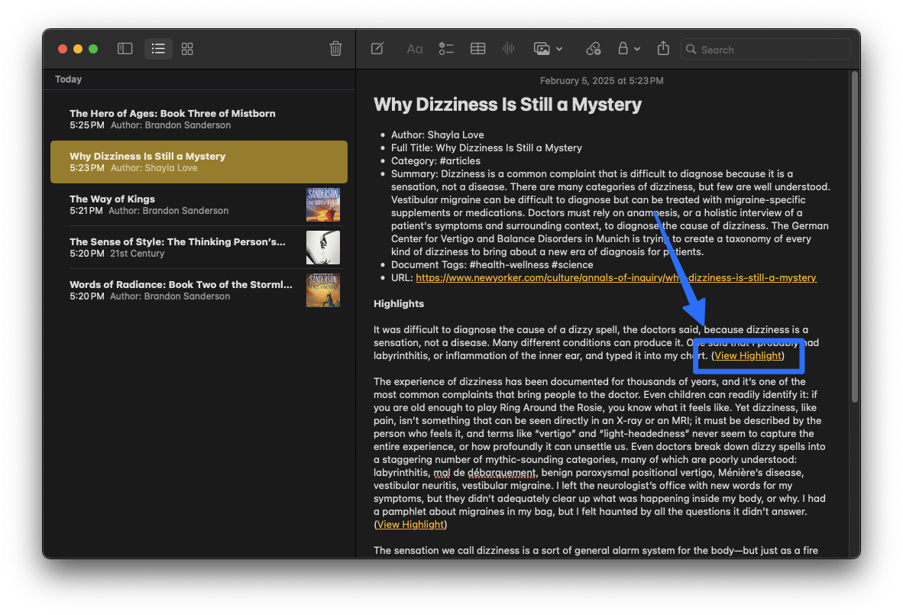Click the first View Highlight link

[748, 356]
